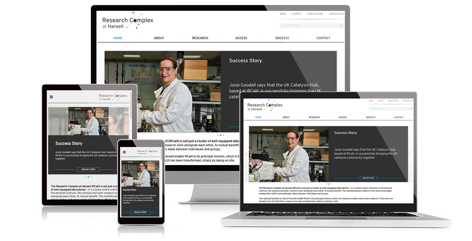472x241 pixels.
Task: Click the Research Complex at Harwell logo on the desktop monitor
Action: (x=128, y=20)
